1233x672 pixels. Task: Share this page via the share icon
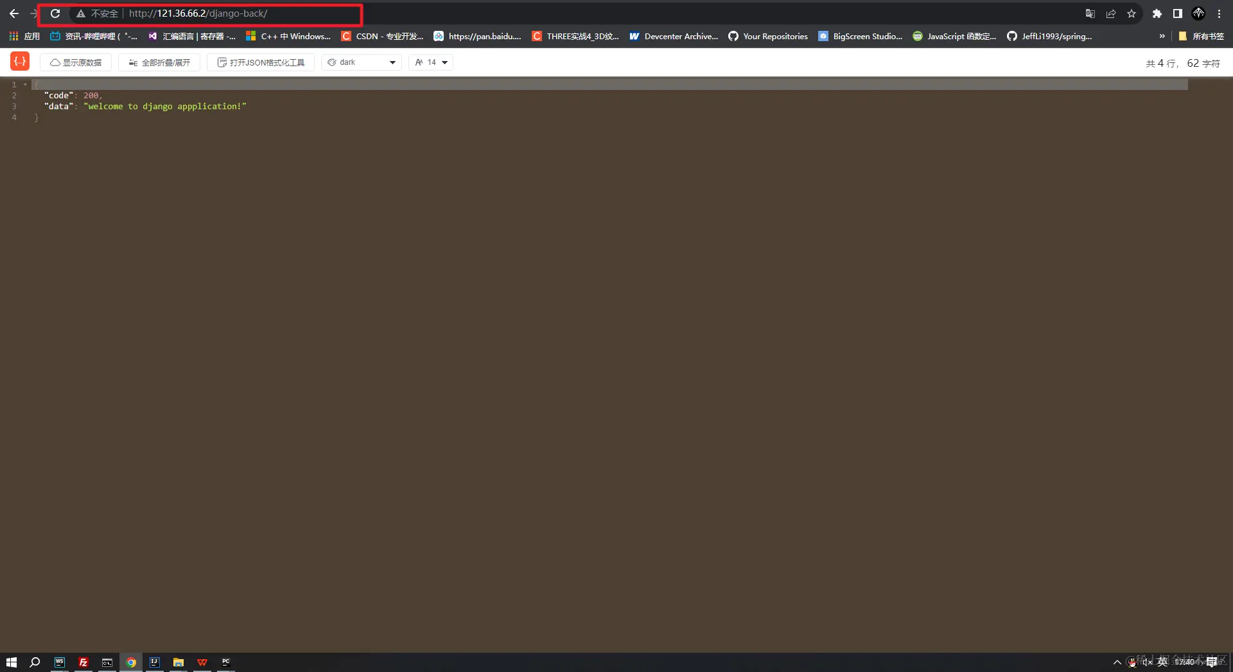coord(1111,13)
